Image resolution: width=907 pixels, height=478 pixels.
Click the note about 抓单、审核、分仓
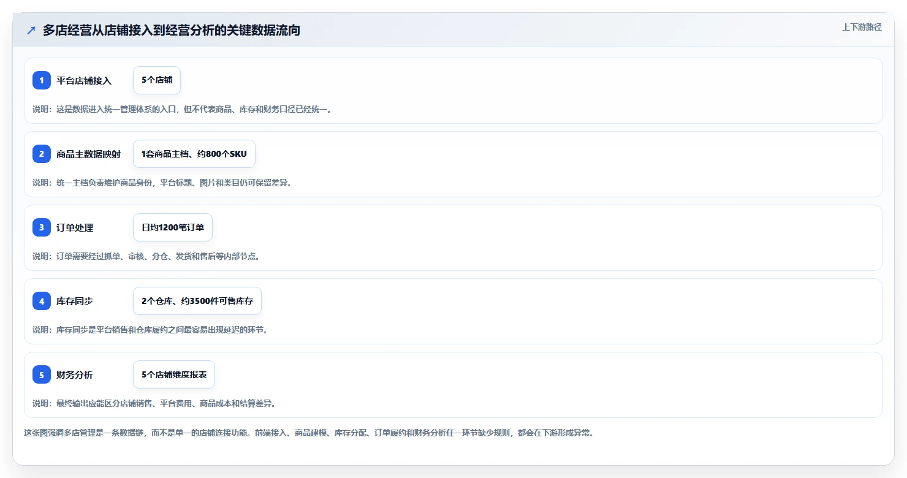click(146, 256)
